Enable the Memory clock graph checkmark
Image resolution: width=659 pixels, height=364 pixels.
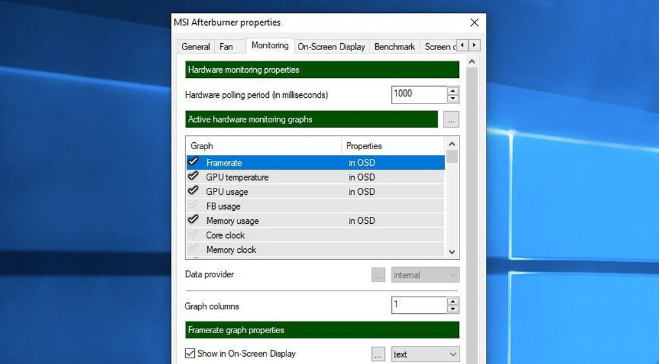click(193, 248)
